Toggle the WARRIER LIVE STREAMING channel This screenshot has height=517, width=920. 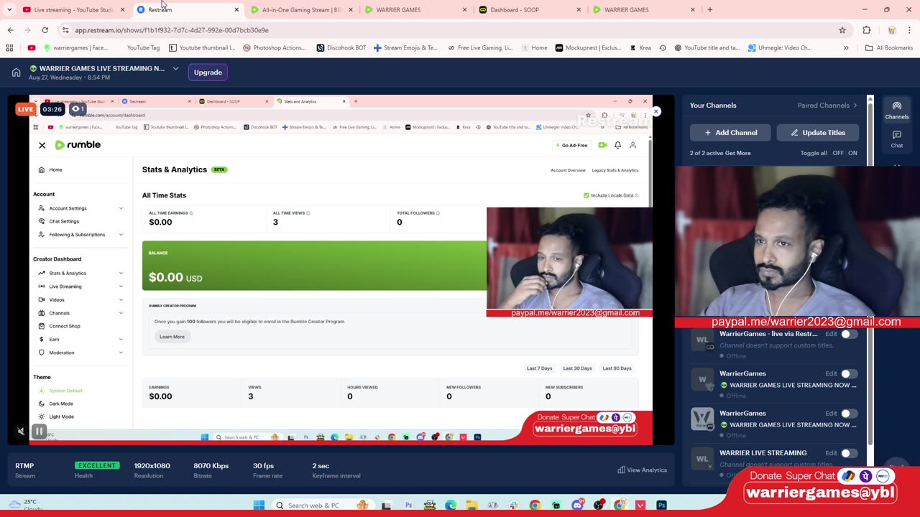click(849, 453)
